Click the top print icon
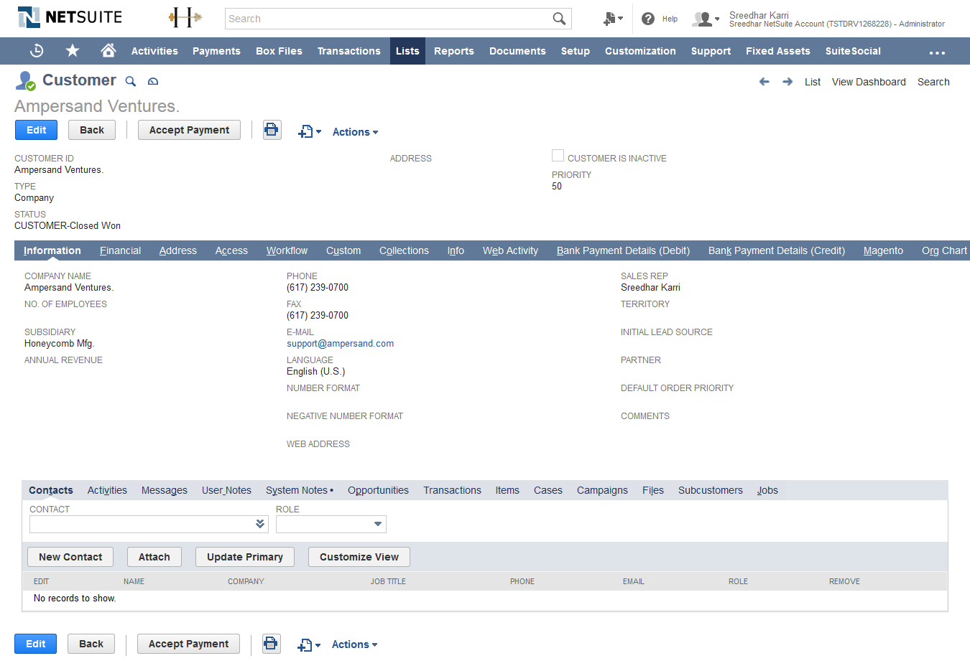The width and height of the screenshot is (970, 671). coord(272,130)
